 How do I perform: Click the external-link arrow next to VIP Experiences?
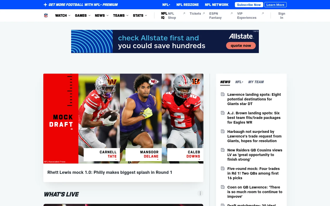coord(263,13)
